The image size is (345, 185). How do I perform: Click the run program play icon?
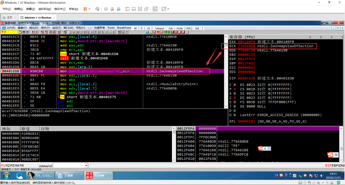[x=33, y=32]
